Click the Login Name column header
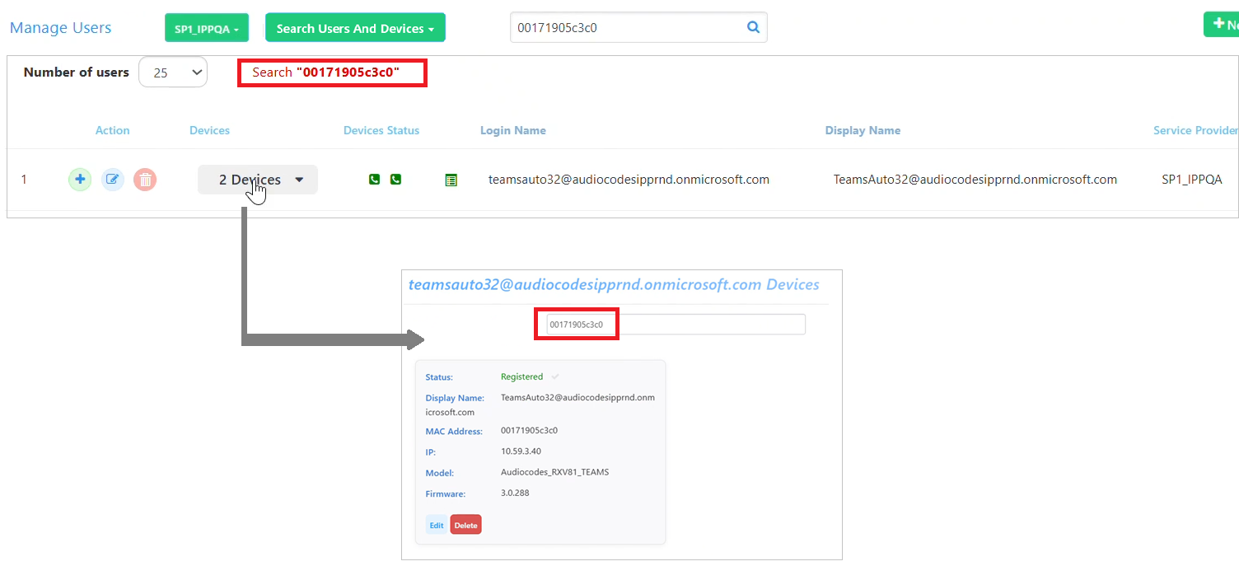This screenshot has height=580, width=1239. click(512, 130)
